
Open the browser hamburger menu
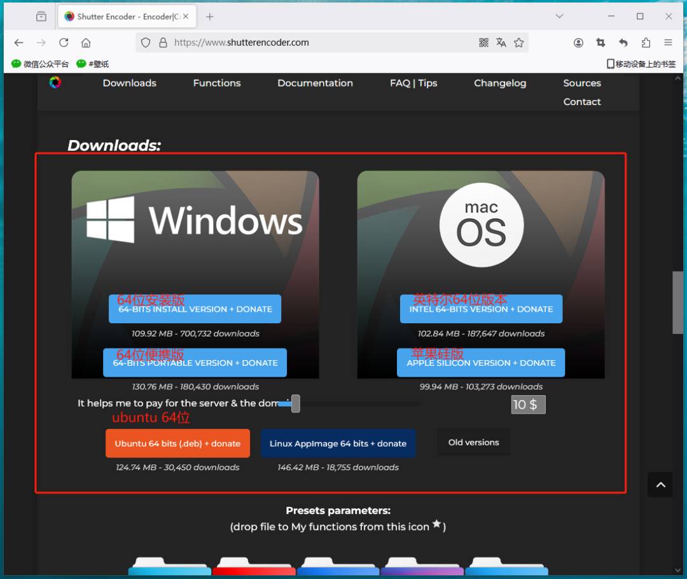(668, 43)
